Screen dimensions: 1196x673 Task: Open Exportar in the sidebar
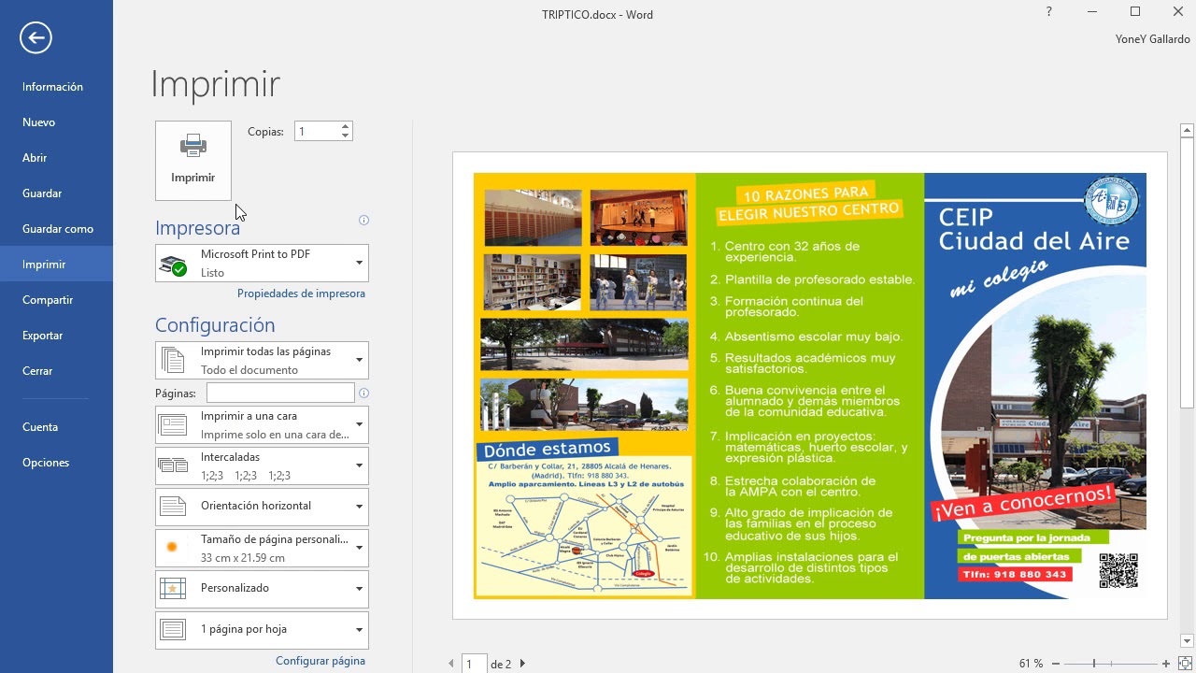pos(56,336)
